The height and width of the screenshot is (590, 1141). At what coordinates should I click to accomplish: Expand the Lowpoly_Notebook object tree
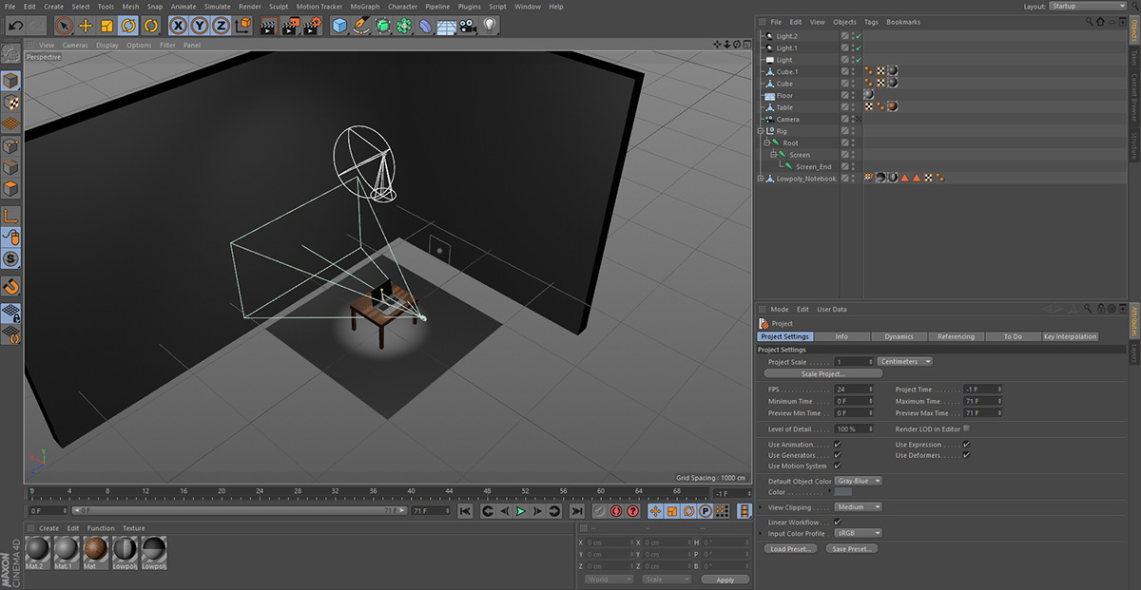760,179
